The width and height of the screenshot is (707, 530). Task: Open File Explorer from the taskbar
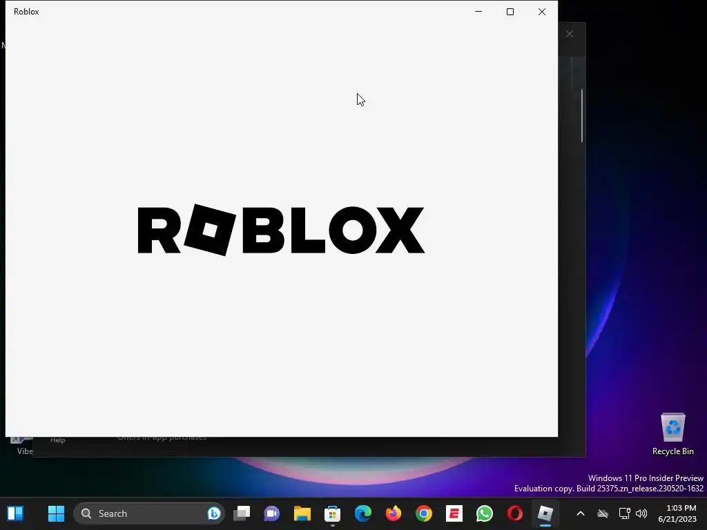[x=302, y=513]
